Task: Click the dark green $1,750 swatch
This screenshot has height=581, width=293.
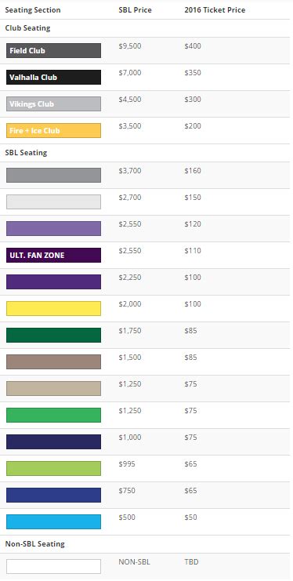Action: (x=53, y=335)
